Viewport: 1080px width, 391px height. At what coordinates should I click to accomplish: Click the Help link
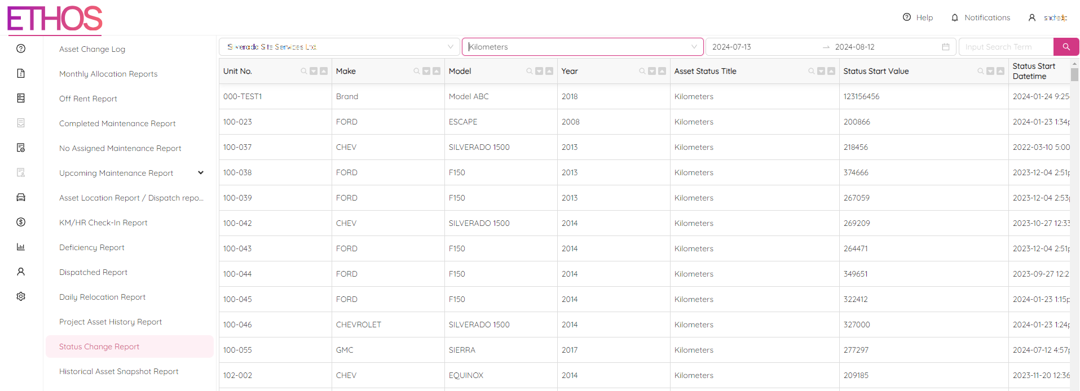pyautogui.click(x=918, y=17)
